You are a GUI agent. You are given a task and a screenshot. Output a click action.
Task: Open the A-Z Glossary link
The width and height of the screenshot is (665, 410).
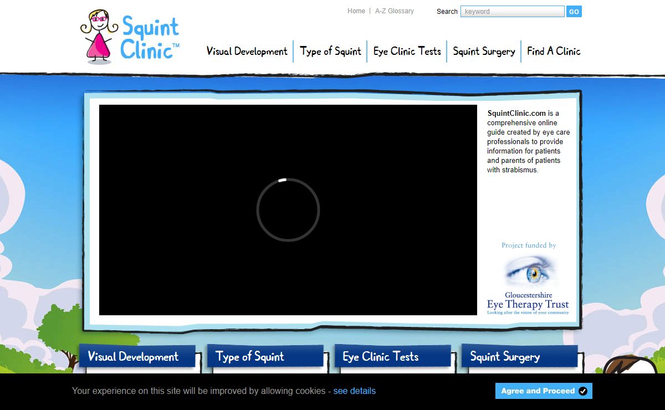(x=395, y=11)
